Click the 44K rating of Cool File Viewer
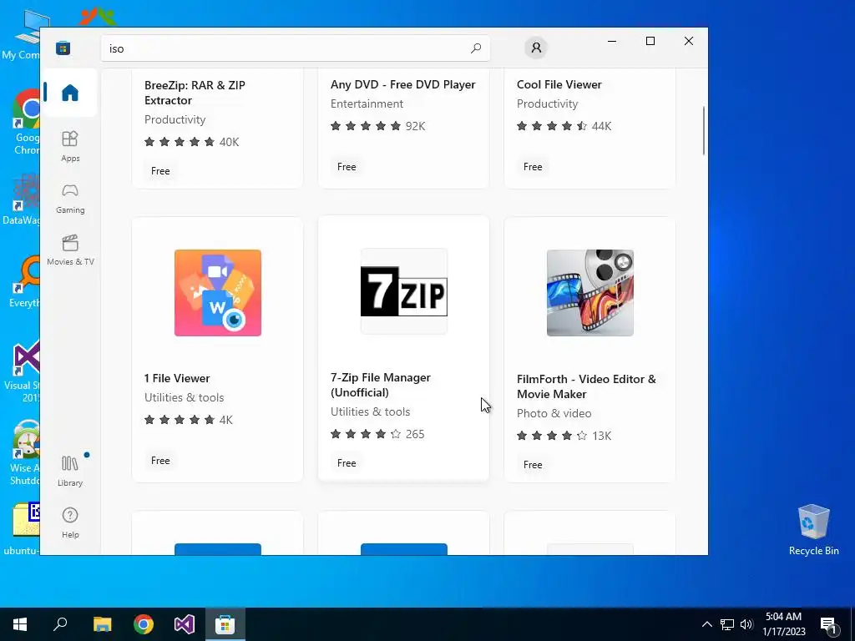The width and height of the screenshot is (855, 641). pos(564,126)
